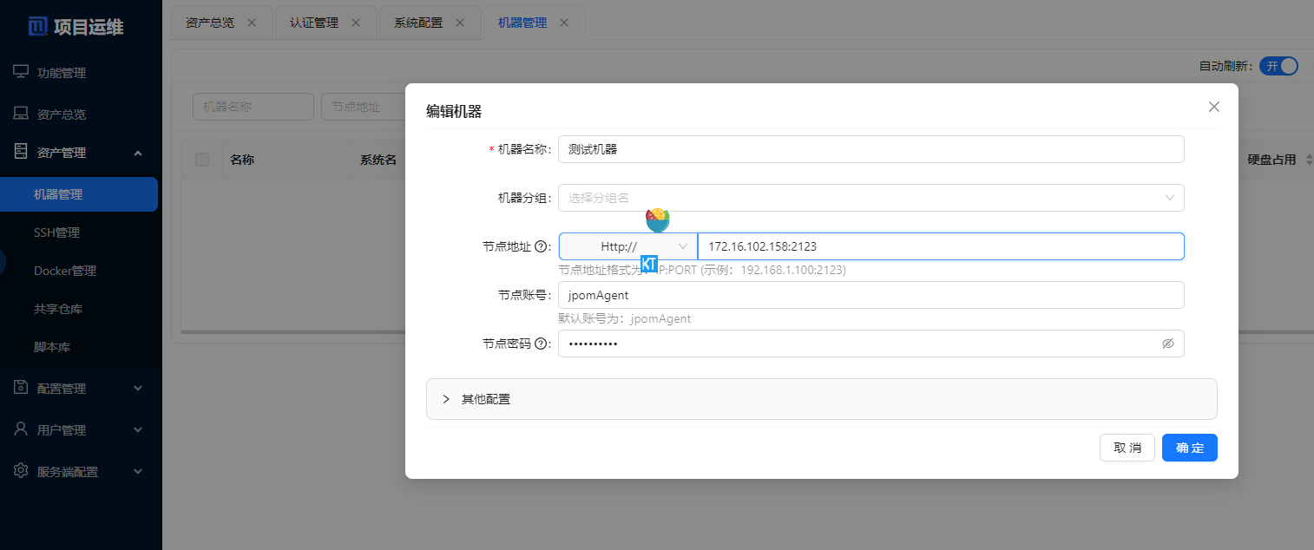Click the 确定 confirm button
The width and height of the screenshot is (1314, 550).
pyautogui.click(x=1189, y=448)
